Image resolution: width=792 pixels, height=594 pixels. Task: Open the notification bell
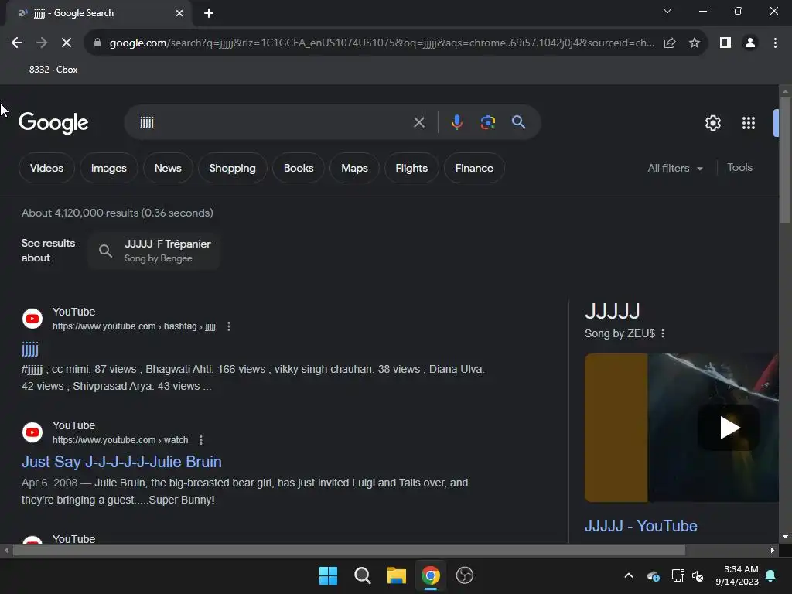point(771,575)
